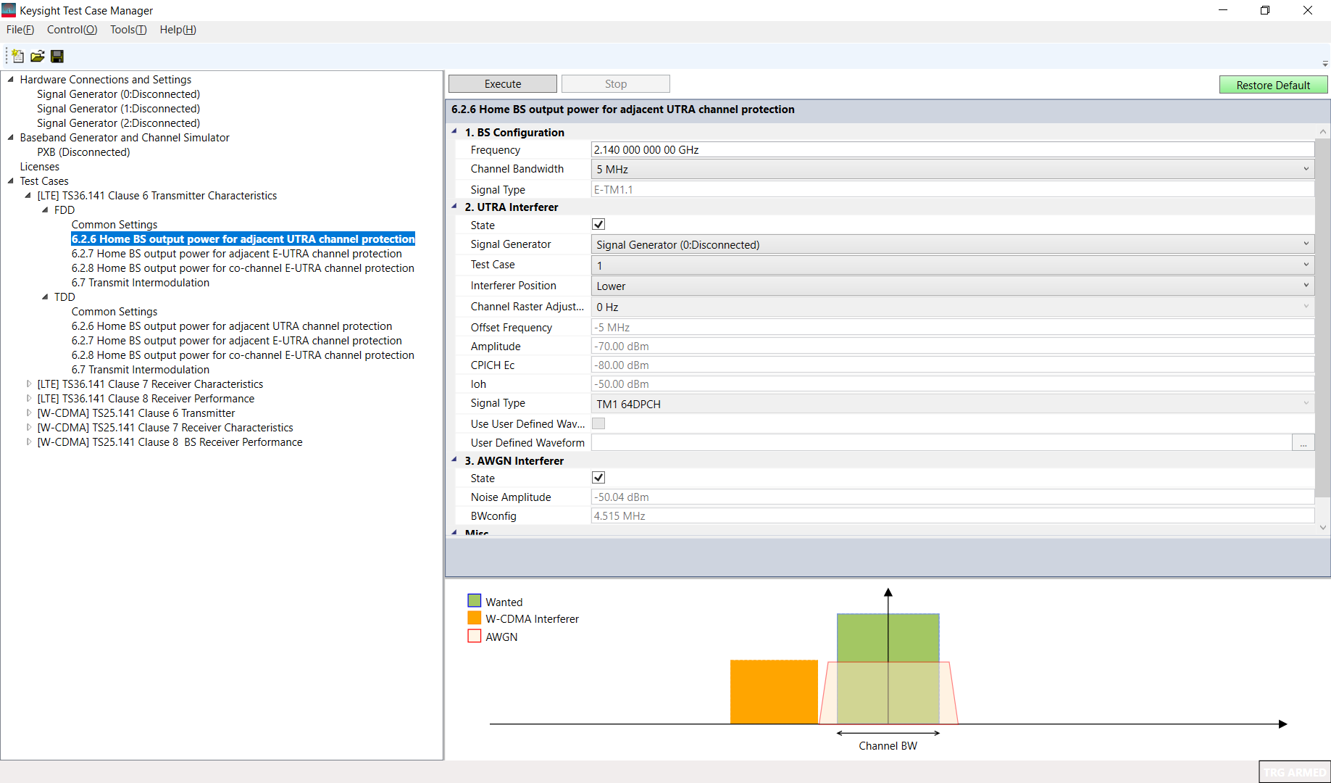Click the Frequency input field

[x=952, y=150]
